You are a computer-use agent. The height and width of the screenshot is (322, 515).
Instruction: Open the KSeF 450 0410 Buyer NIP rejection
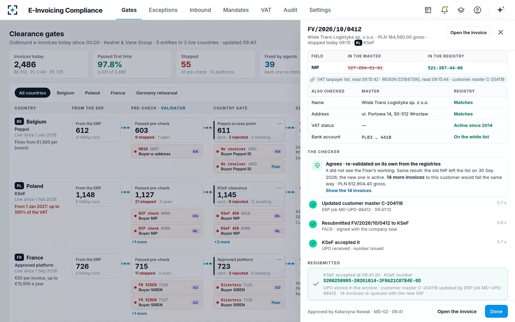[x=249, y=216]
